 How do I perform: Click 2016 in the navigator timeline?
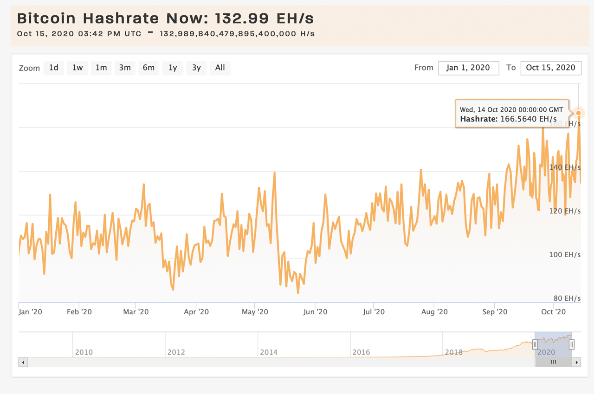point(361,352)
